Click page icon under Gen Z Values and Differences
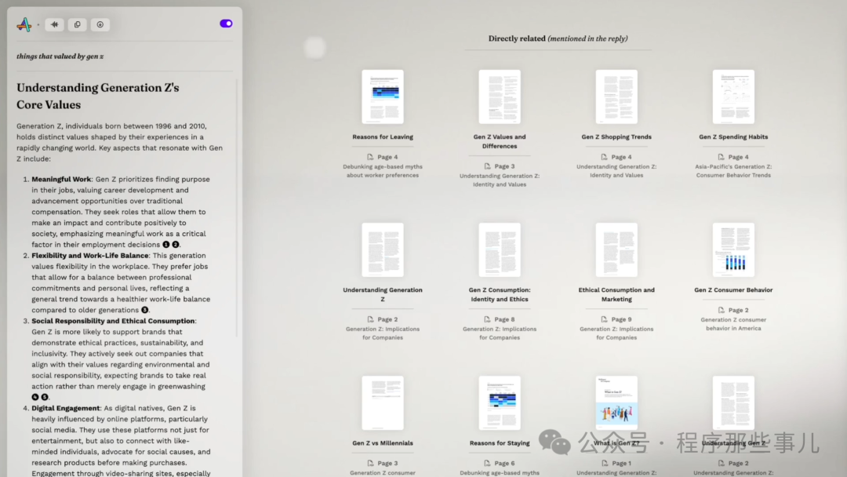Image resolution: width=847 pixels, height=477 pixels. (x=487, y=166)
